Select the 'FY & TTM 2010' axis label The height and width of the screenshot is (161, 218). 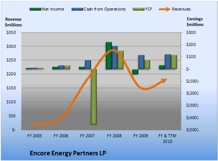167,138
